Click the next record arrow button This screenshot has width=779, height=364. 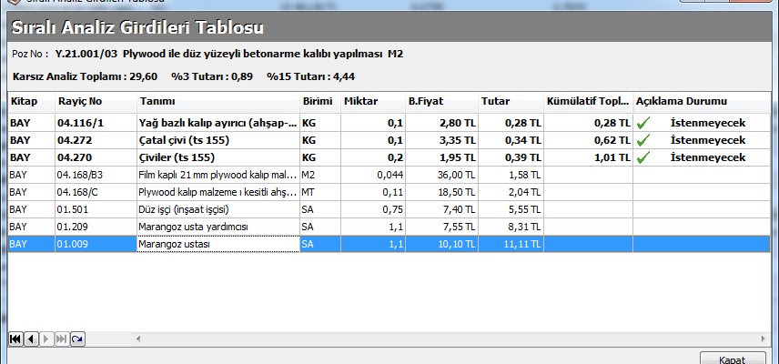[46, 339]
